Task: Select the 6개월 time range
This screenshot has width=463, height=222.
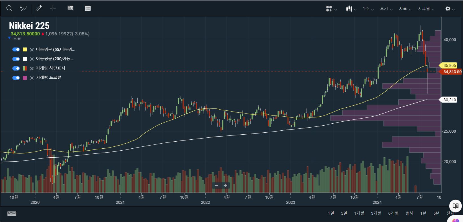Action: pos(393,213)
